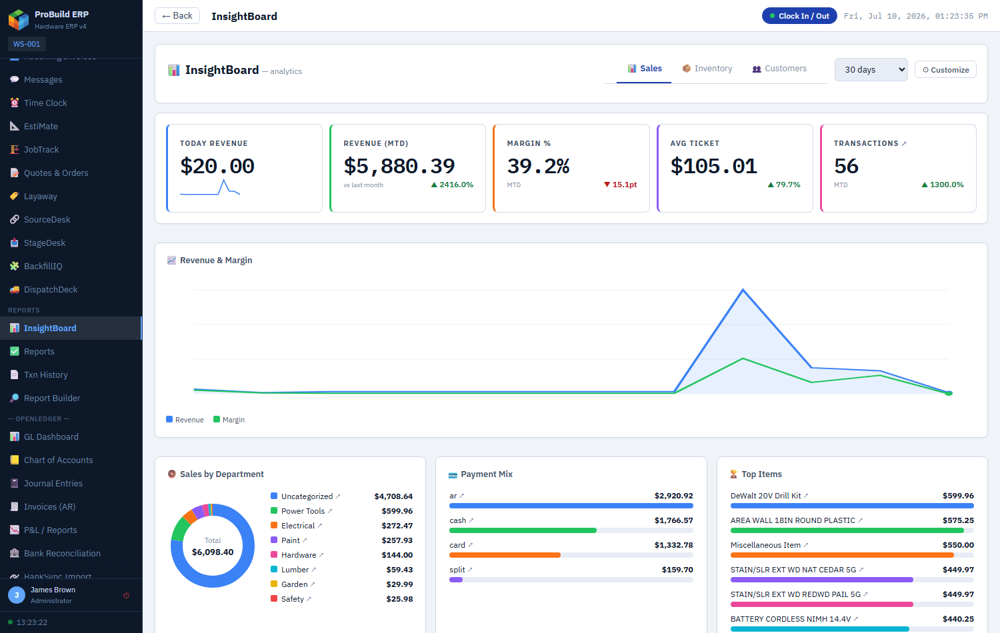This screenshot has height=633, width=1000.
Task: Click the Revenue (MTD) card
Action: pos(407,168)
